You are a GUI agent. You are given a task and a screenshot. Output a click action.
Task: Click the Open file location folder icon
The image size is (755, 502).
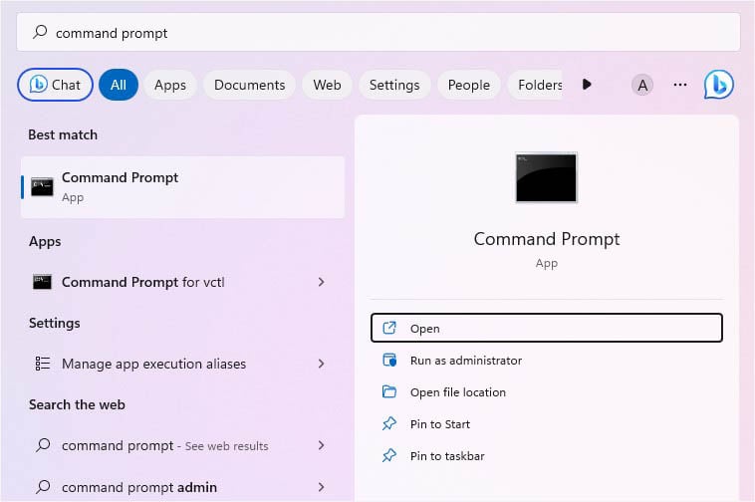click(x=389, y=391)
